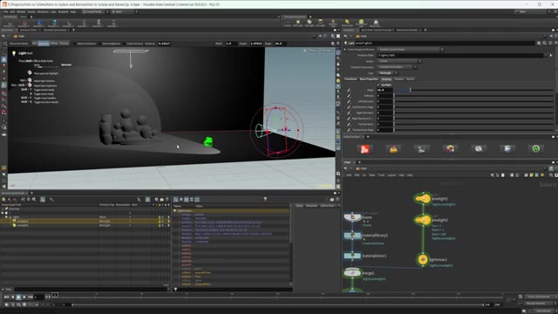Select the materiallibrary2 node

[352, 235]
